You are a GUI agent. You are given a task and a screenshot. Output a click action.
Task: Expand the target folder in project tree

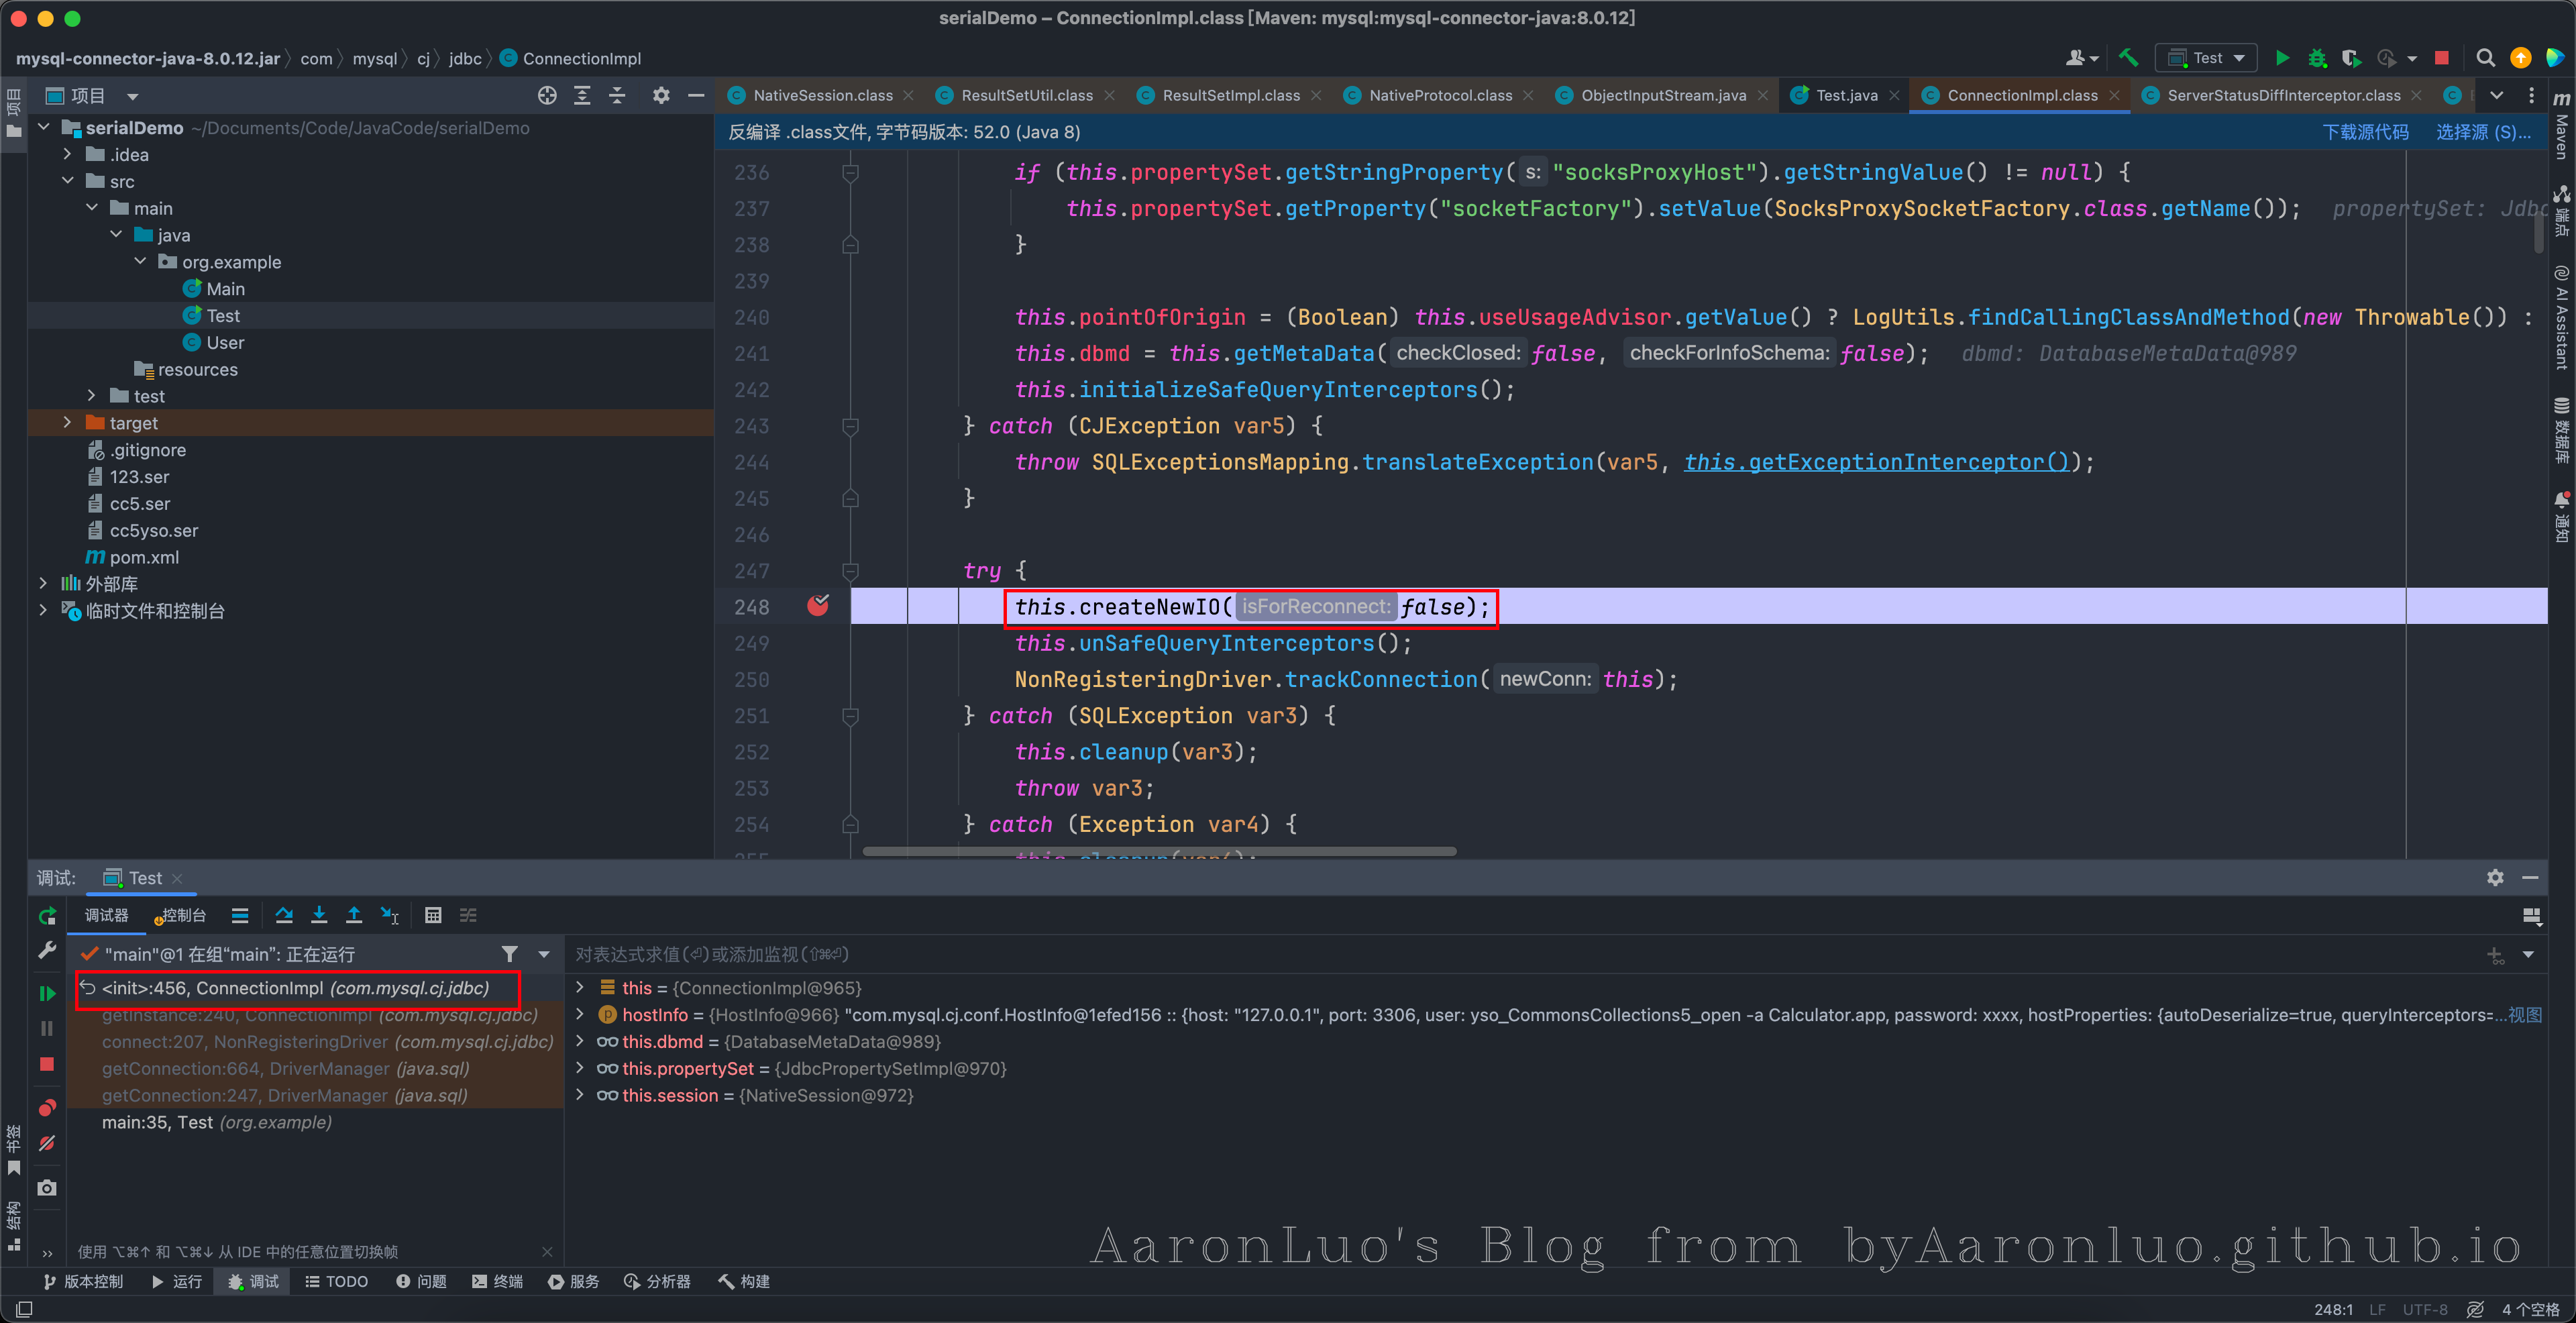(x=67, y=423)
